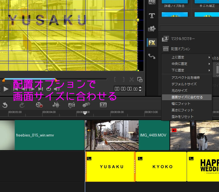Click the Redo arrow in timeline toolbar
Viewport: 219px width, 192px height.
pyautogui.click(x=22, y=105)
